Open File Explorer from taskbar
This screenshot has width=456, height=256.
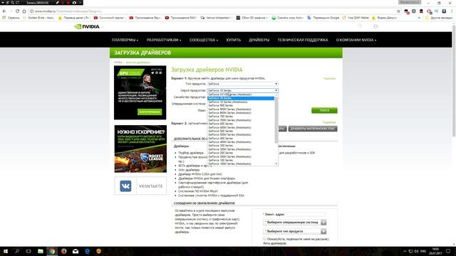[x=41, y=251]
